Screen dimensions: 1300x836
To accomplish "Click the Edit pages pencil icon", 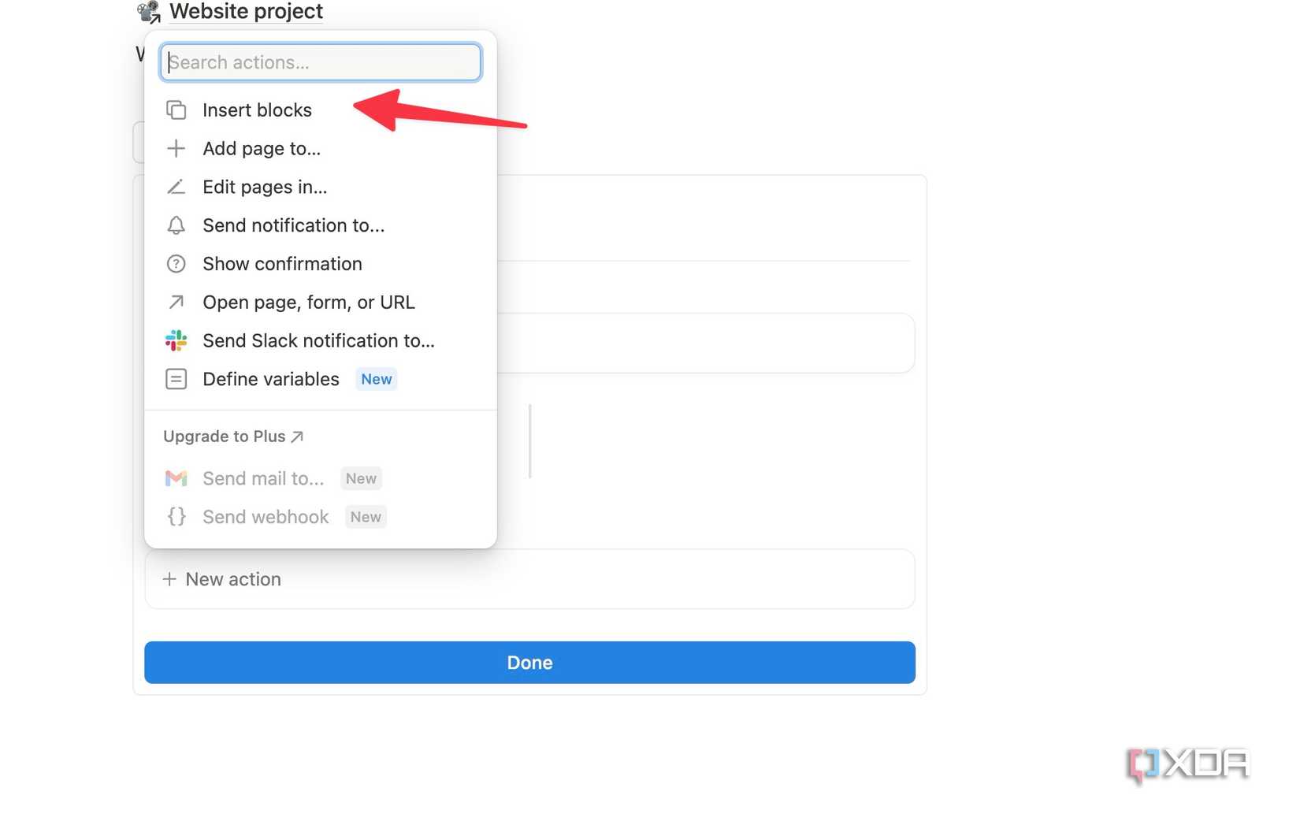I will coord(176,187).
